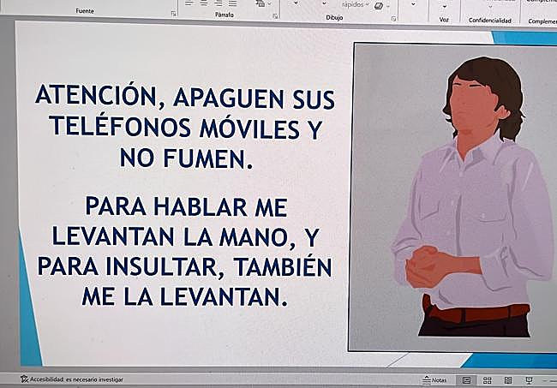
Task: Switch to Slide Sorter view
Action: pos(488,380)
